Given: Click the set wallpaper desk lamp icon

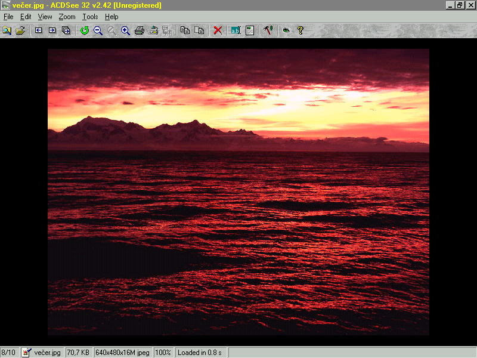Looking at the screenshot, I should click(x=153, y=30).
